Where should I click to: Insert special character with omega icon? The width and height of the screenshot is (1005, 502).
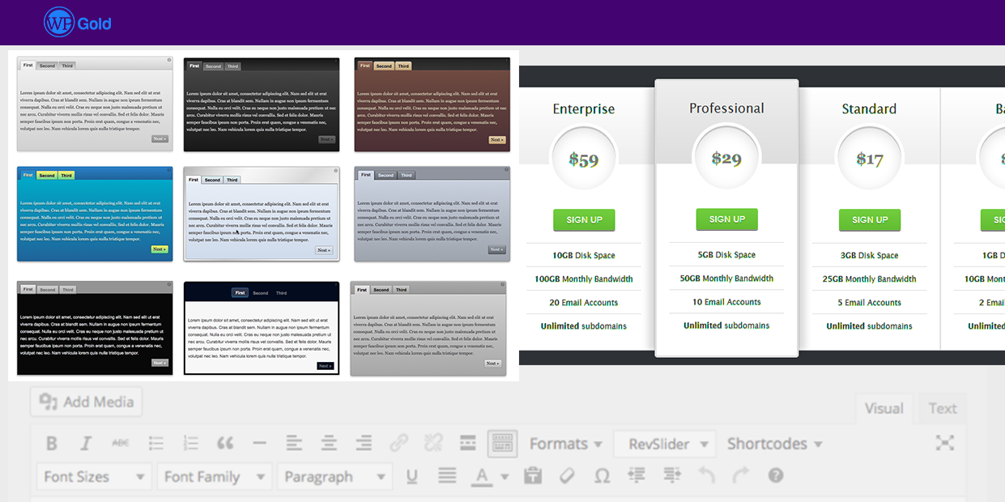pyautogui.click(x=602, y=476)
